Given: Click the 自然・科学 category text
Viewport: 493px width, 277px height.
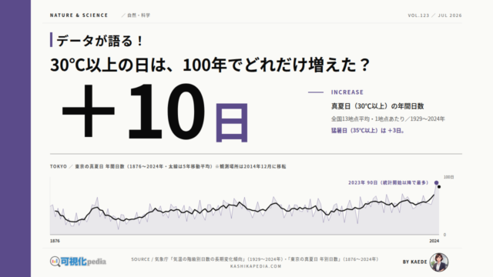Looking at the screenshot, I should click(139, 15).
